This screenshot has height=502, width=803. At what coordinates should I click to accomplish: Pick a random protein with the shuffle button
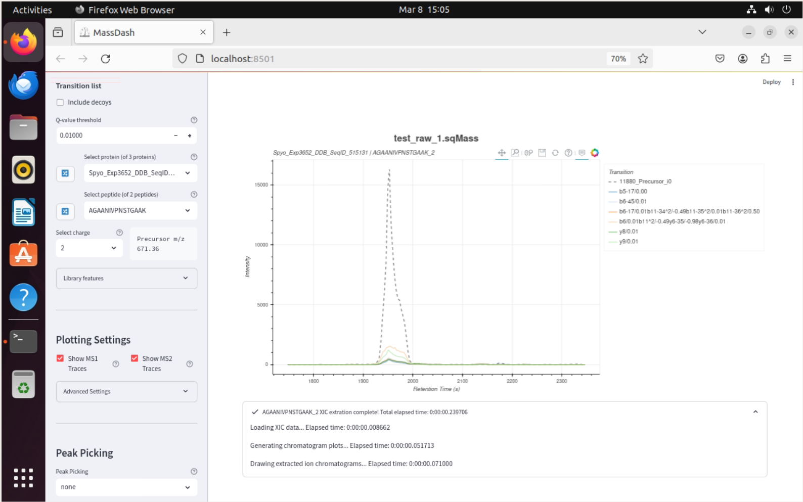click(65, 173)
